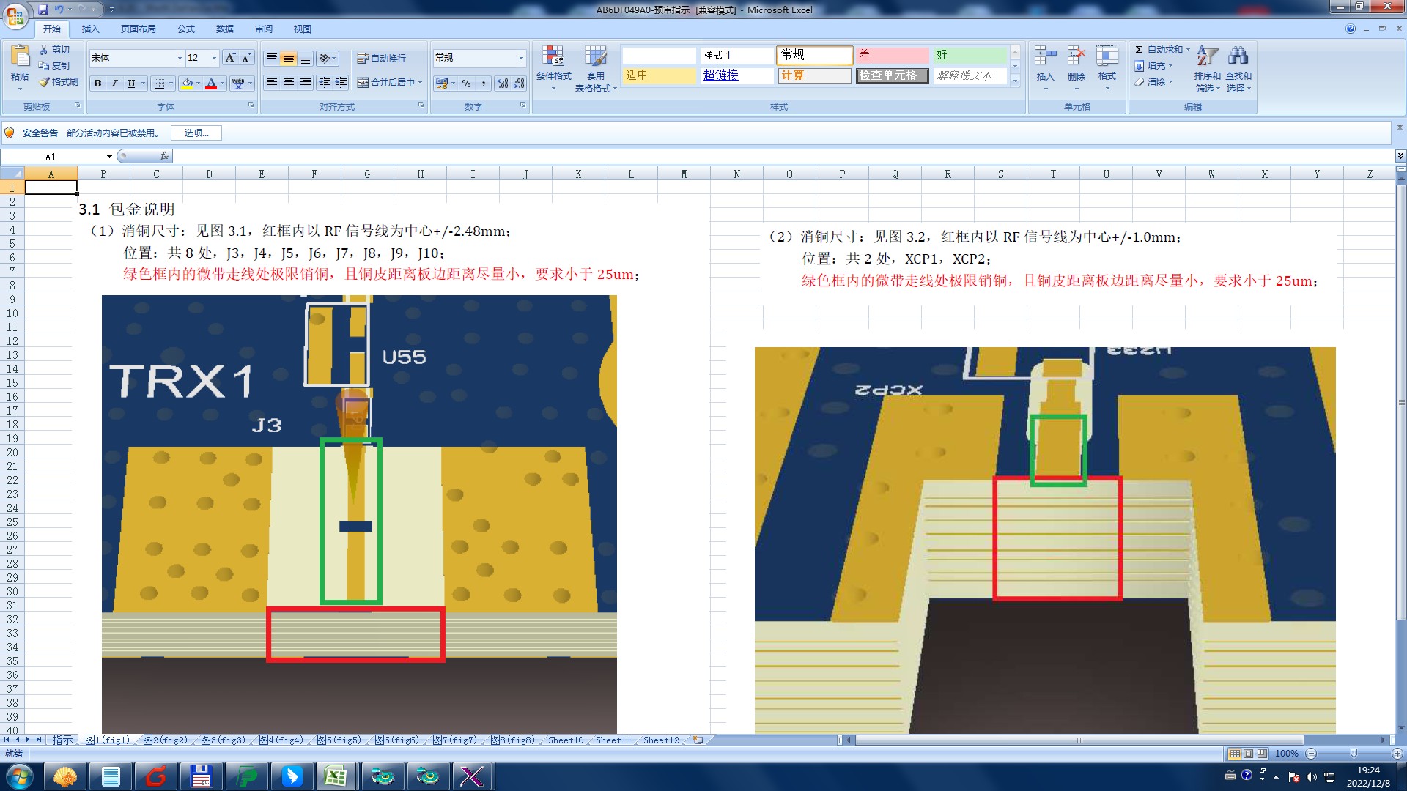Switch to the 图3(fig3) sheet tab

click(224, 740)
